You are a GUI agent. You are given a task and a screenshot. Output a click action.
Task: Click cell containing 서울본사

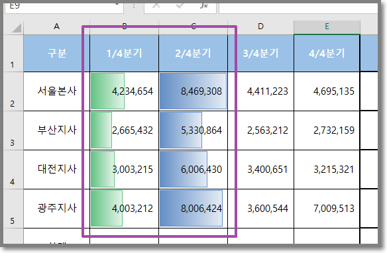[x=57, y=91]
